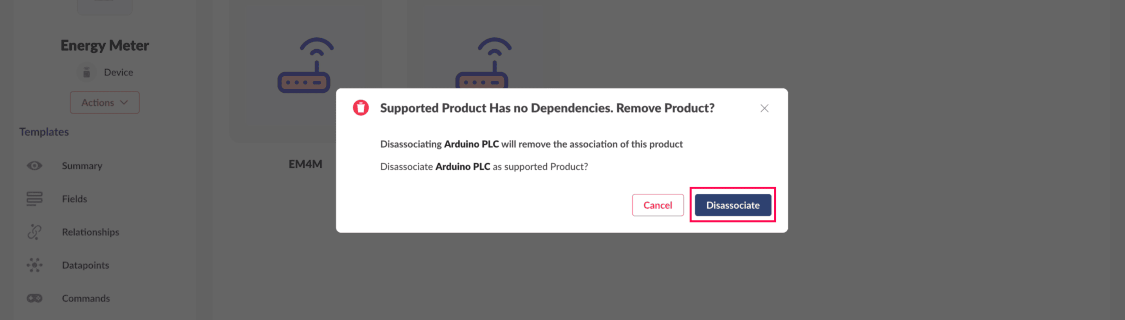Click the red trash icon in dialog header
The width and height of the screenshot is (1125, 320).
pos(361,107)
